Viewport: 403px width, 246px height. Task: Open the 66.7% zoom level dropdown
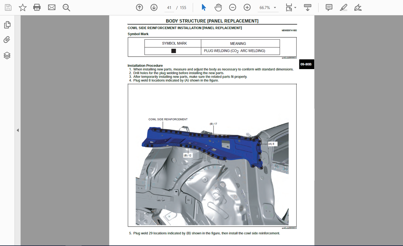pos(268,8)
